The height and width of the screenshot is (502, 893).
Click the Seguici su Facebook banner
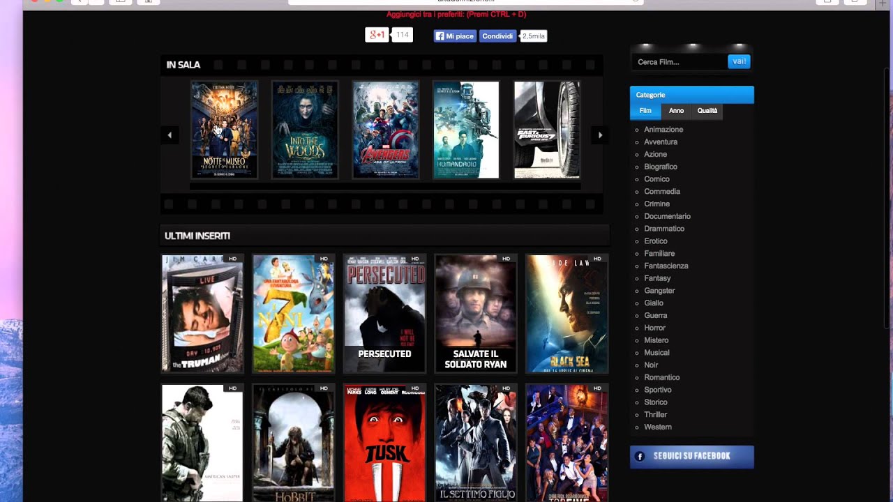[692, 457]
